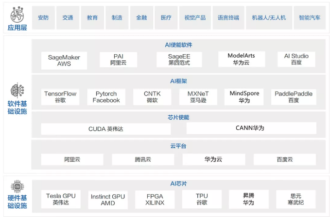Select the 安防 application box
330x217 pixels.
point(43,17)
